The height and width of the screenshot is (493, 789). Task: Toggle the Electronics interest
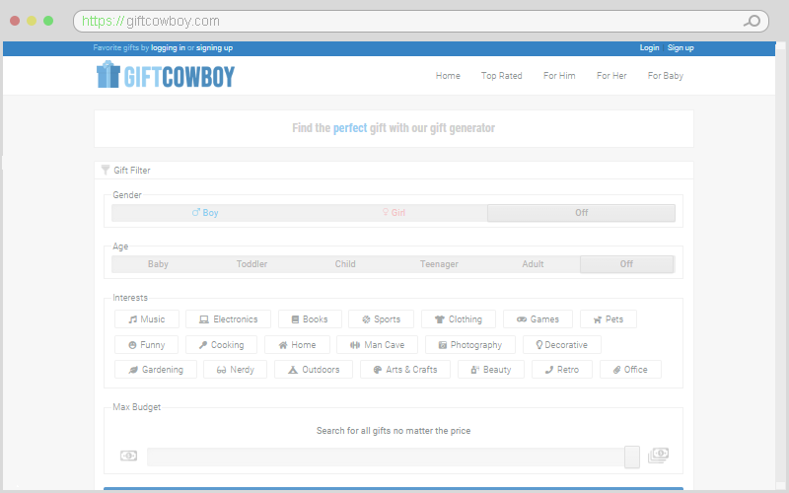pos(228,319)
